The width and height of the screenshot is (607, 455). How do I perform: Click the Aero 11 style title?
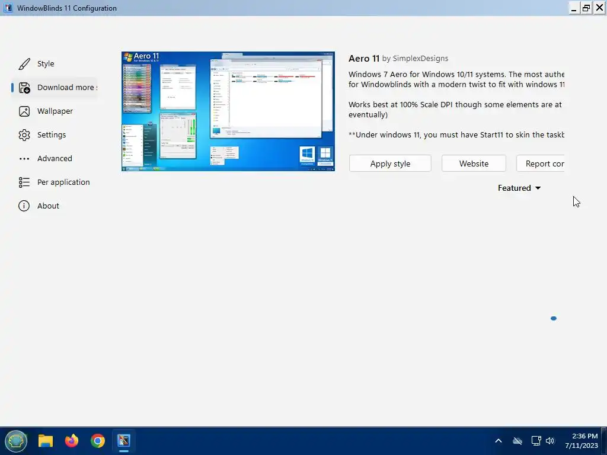(x=363, y=59)
